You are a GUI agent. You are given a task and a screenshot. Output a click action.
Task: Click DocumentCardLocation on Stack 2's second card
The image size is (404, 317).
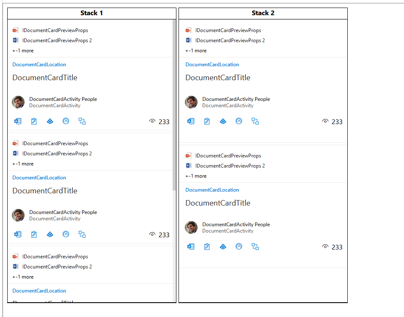coord(212,190)
